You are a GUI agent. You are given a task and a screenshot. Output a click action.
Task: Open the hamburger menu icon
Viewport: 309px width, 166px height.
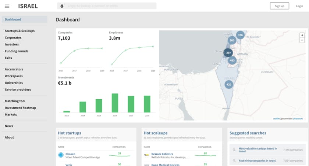(x=7, y=6)
